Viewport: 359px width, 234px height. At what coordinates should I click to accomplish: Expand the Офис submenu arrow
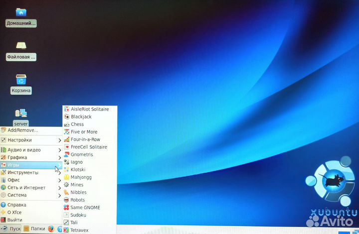point(59,180)
